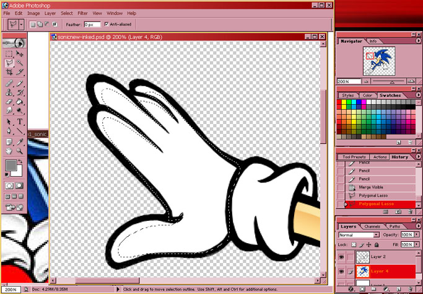
Task: Swap foreground and background colors
Action: [x=20, y=162]
